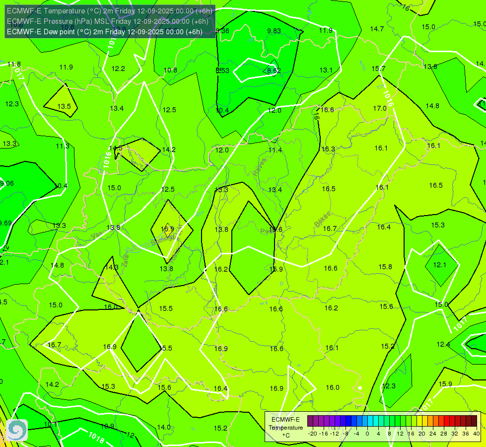The height and width of the screenshot is (447, 486).
Task: Select the ECMWF-E Pressure MSL layer label
Action: pos(107,21)
